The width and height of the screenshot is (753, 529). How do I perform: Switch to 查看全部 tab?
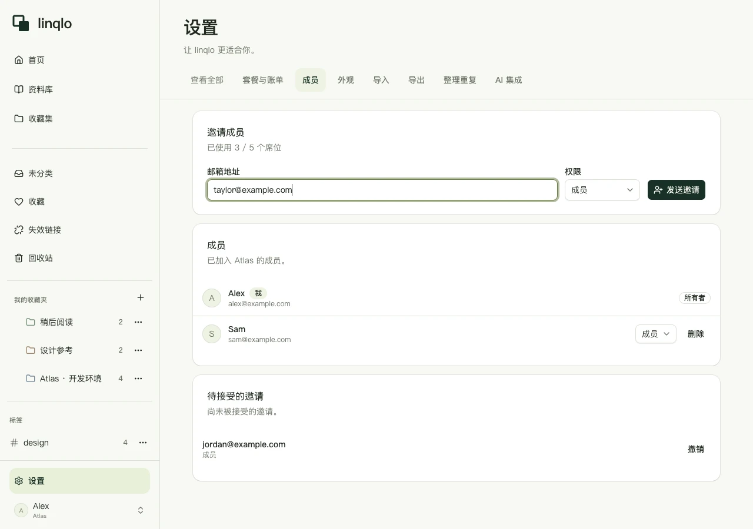tap(207, 80)
